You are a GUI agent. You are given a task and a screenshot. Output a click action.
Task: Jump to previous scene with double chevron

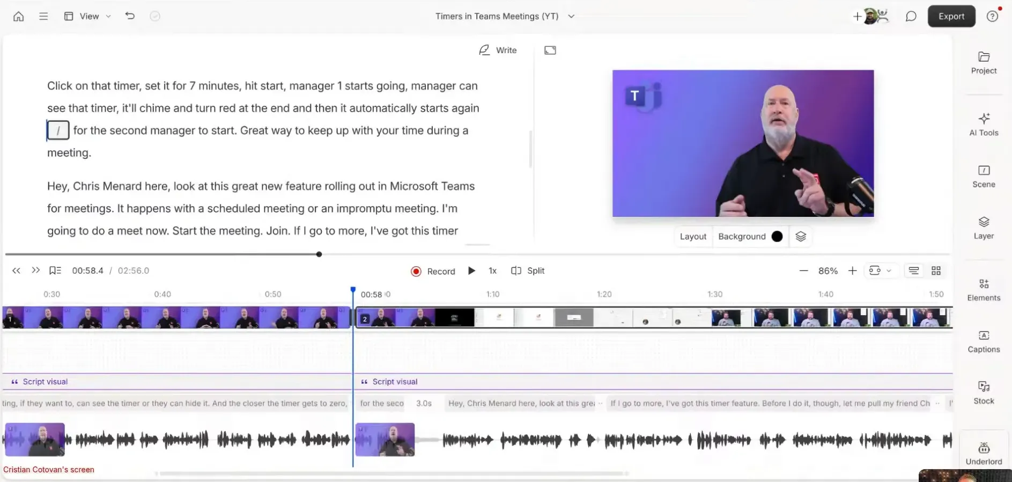pos(16,271)
